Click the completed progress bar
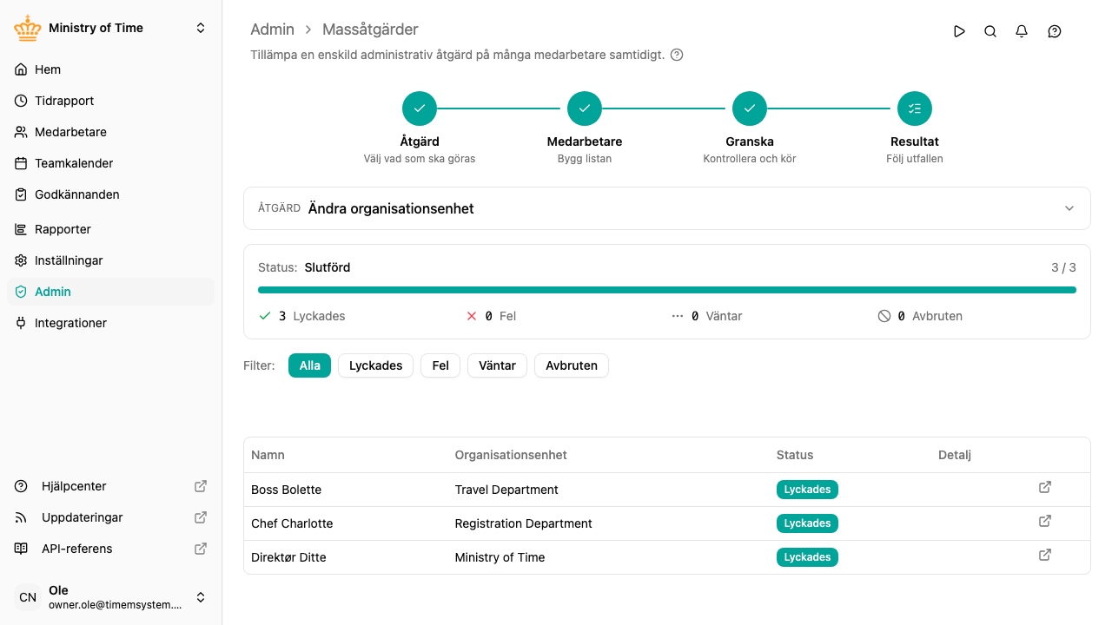This screenshot has height=625, width=1112. click(x=667, y=290)
